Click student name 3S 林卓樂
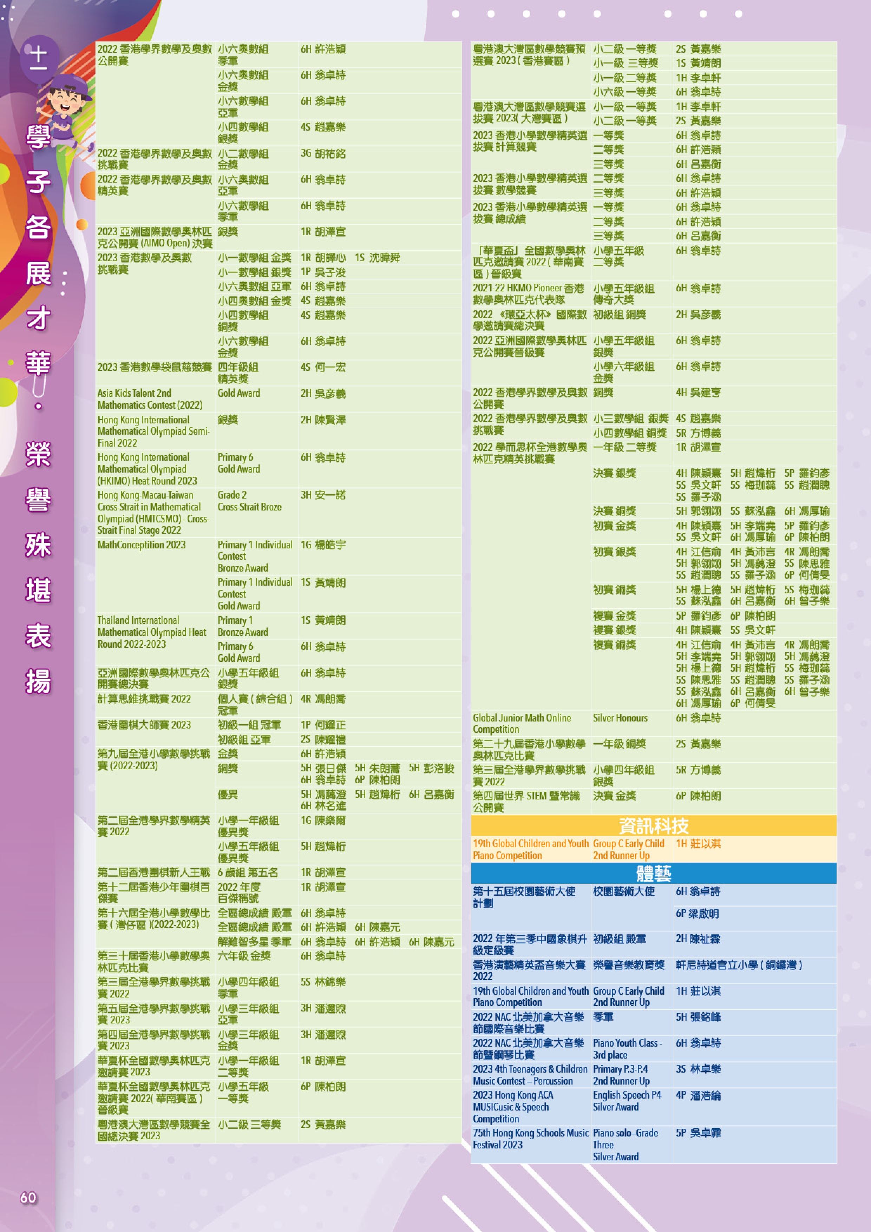The height and width of the screenshot is (1232, 871). tap(698, 1069)
